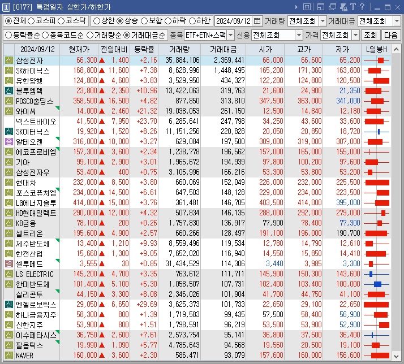Click the 'm' memo icon in title bar
This screenshot has width=404, height=364.
tap(307, 7)
